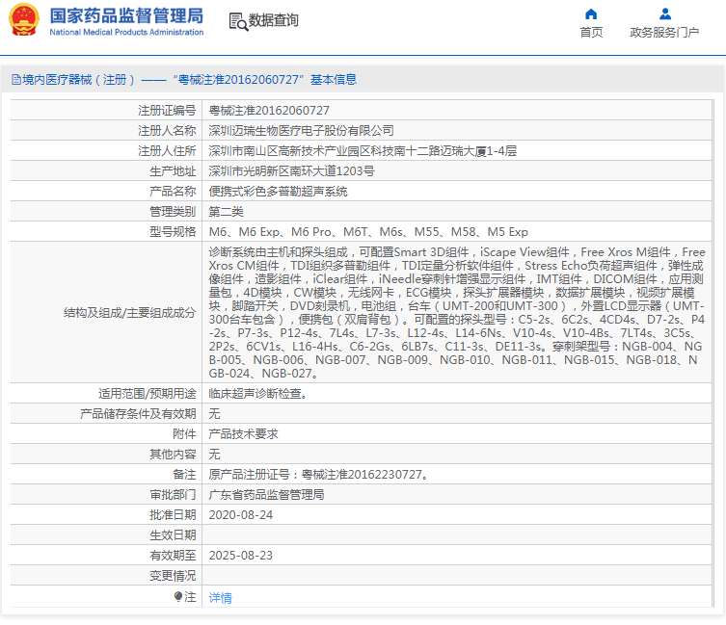Click the 管理类别 label
The height and width of the screenshot is (625, 726).
click(x=173, y=212)
